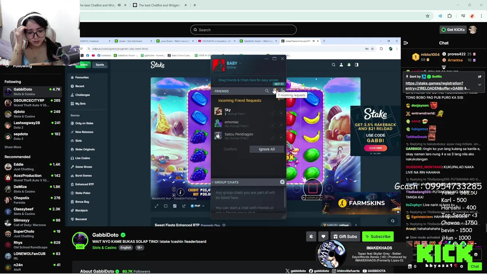Open Kick chat shop icon

tap(410, 266)
